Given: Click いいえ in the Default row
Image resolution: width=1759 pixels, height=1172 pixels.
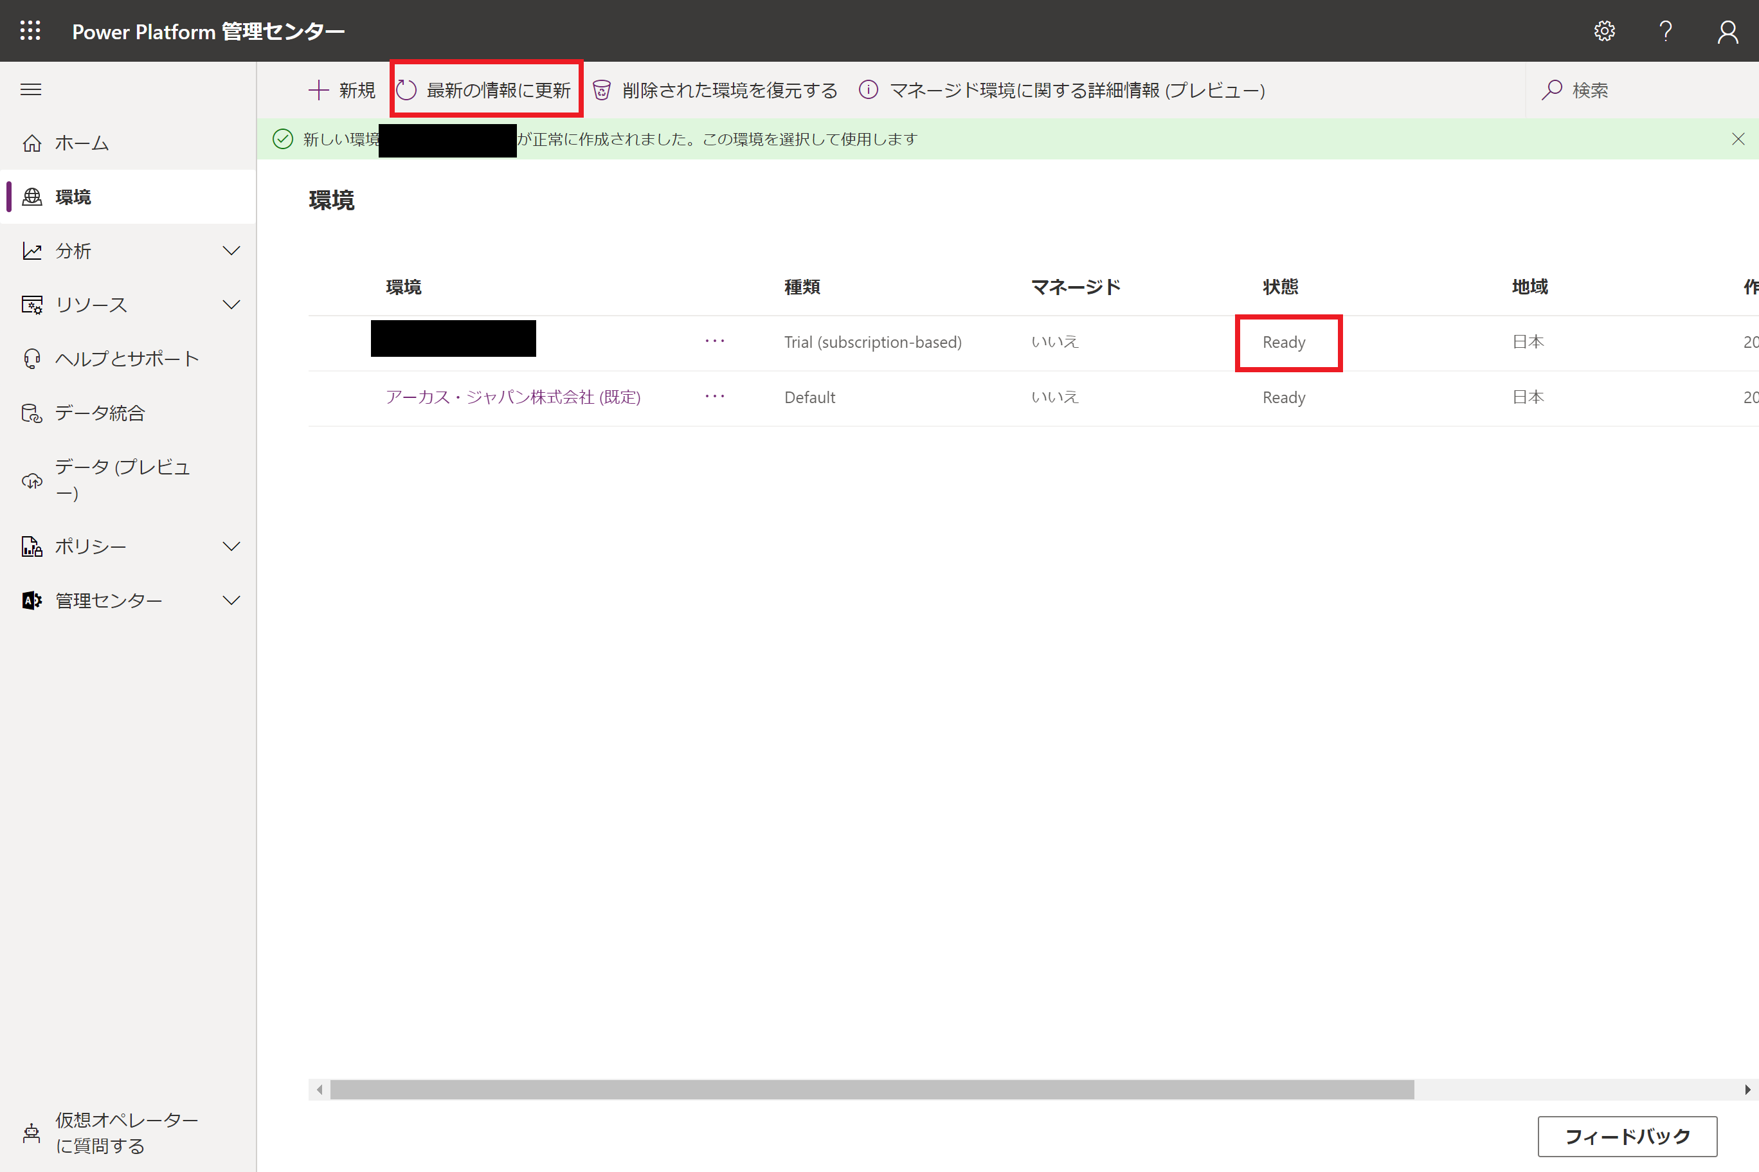Looking at the screenshot, I should [1055, 397].
